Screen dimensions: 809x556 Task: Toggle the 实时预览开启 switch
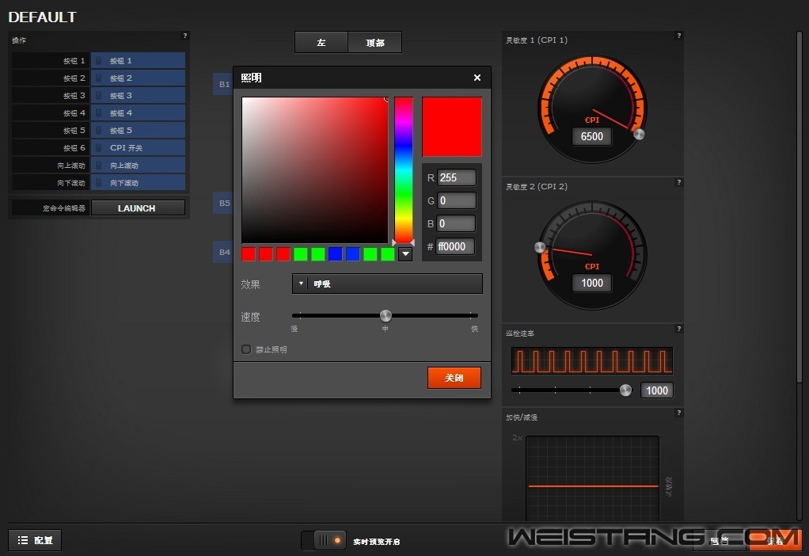pyautogui.click(x=324, y=540)
